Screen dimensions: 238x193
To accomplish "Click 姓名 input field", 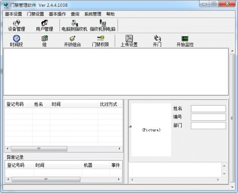I will click(208, 109).
